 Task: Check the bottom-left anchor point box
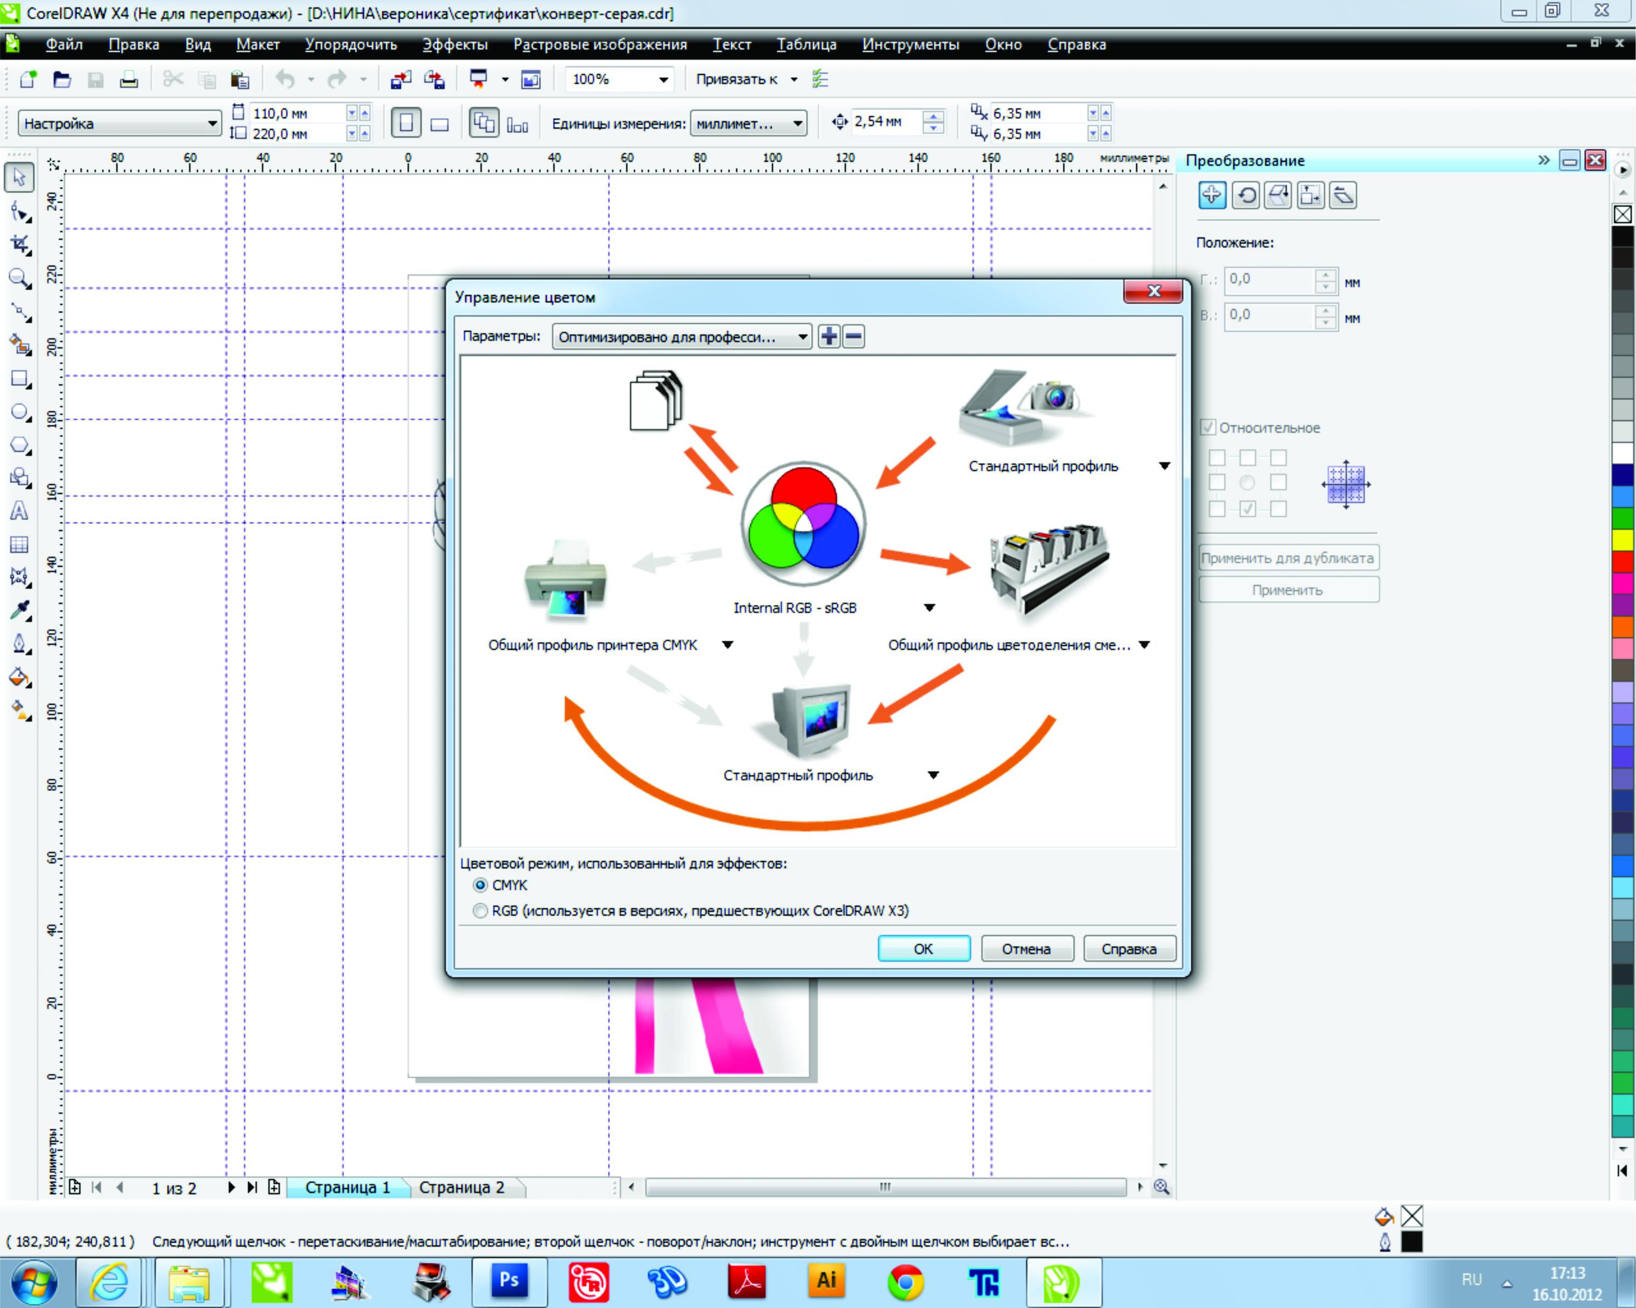(1217, 509)
